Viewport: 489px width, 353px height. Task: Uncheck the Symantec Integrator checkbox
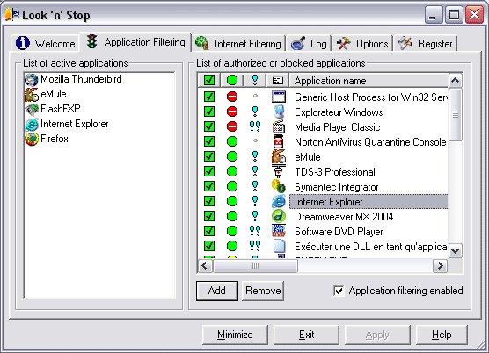click(x=209, y=186)
